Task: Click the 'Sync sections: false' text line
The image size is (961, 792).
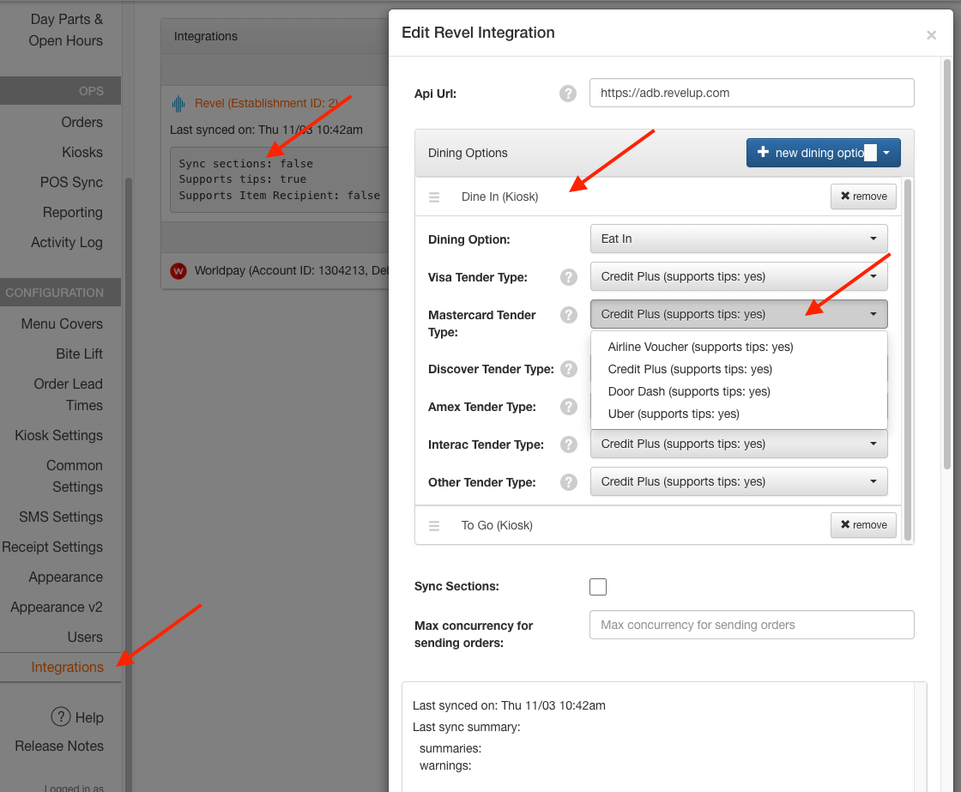Action: click(245, 164)
